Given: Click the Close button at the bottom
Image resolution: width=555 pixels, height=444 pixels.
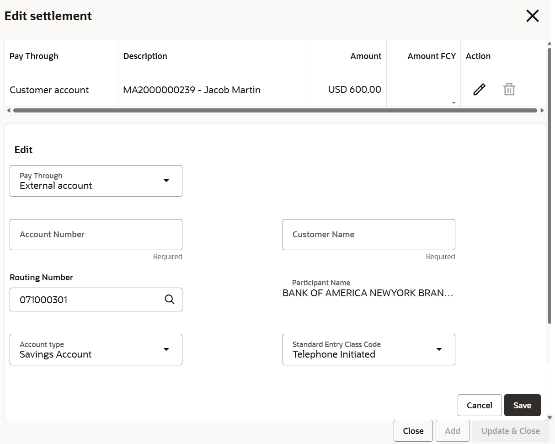Looking at the screenshot, I should click(413, 431).
